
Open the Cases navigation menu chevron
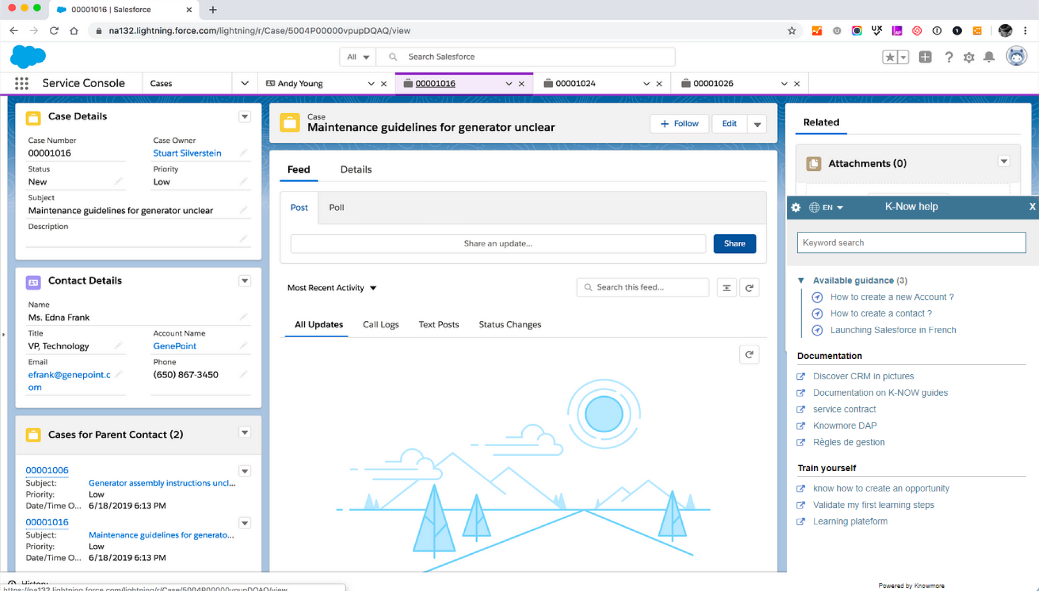pyautogui.click(x=244, y=83)
